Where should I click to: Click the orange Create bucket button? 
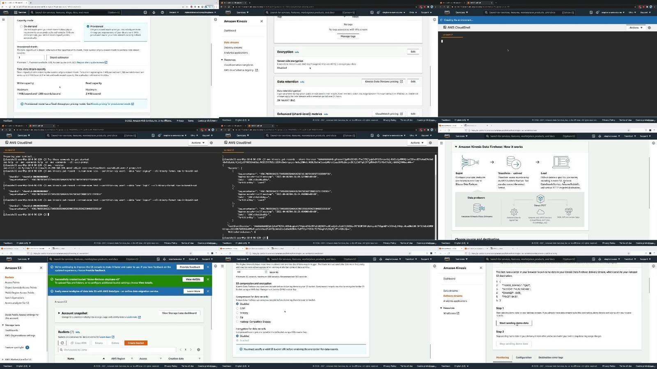click(136, 343)
